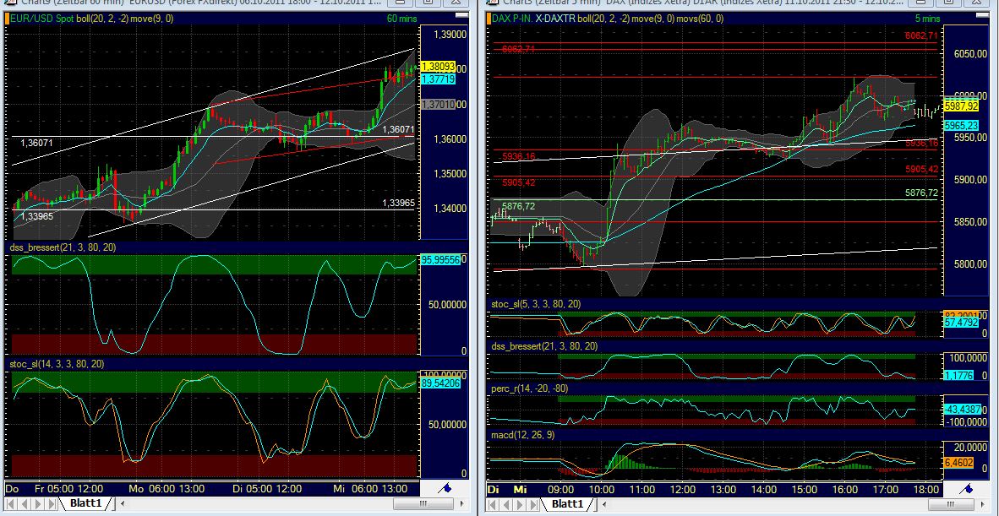999x516 pixels.
Task: Go to last sheet in the DAX window
Action: pos(532,504)
